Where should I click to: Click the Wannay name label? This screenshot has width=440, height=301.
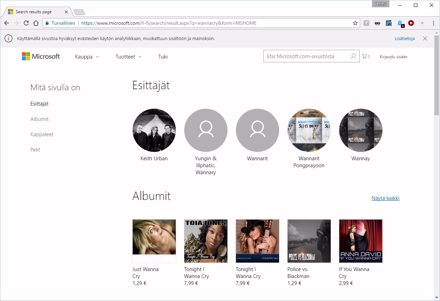click(x=361, y=159)
